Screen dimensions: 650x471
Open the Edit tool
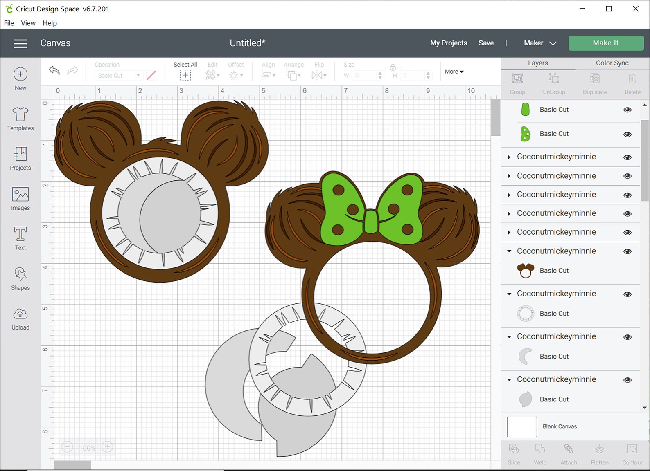tap(212, 75)
